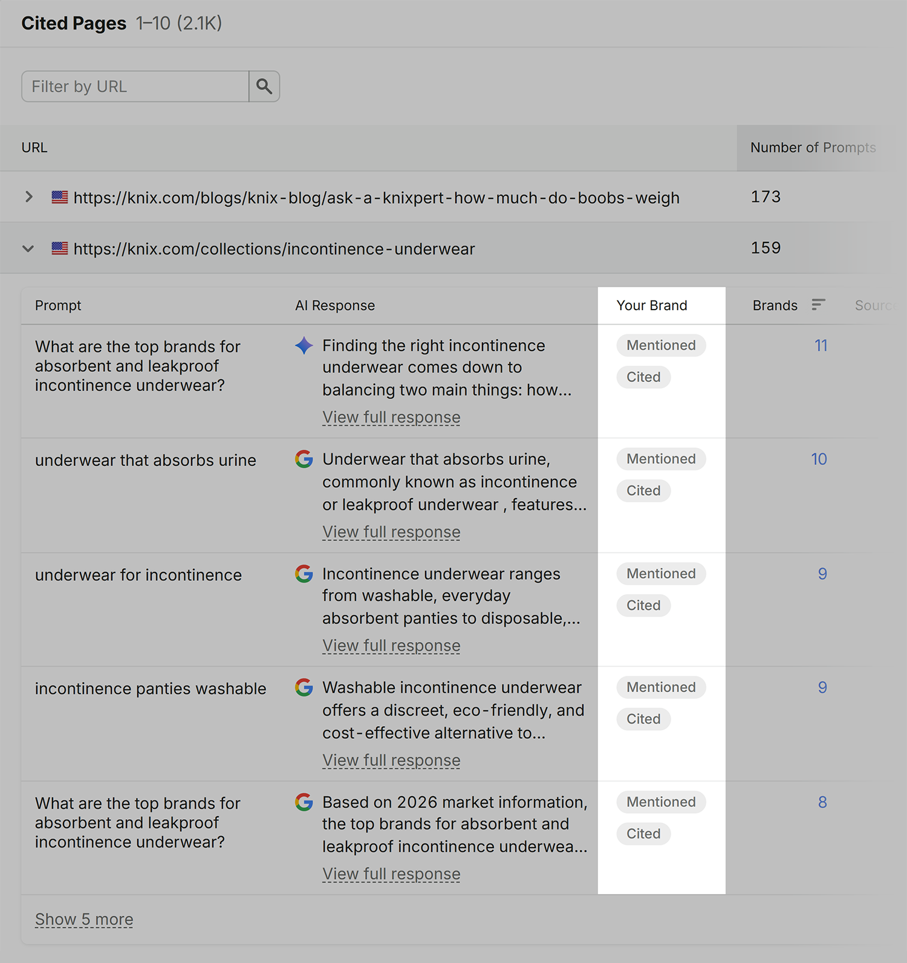
Task: Click the prompts value 173
Action: click(766, 196)
